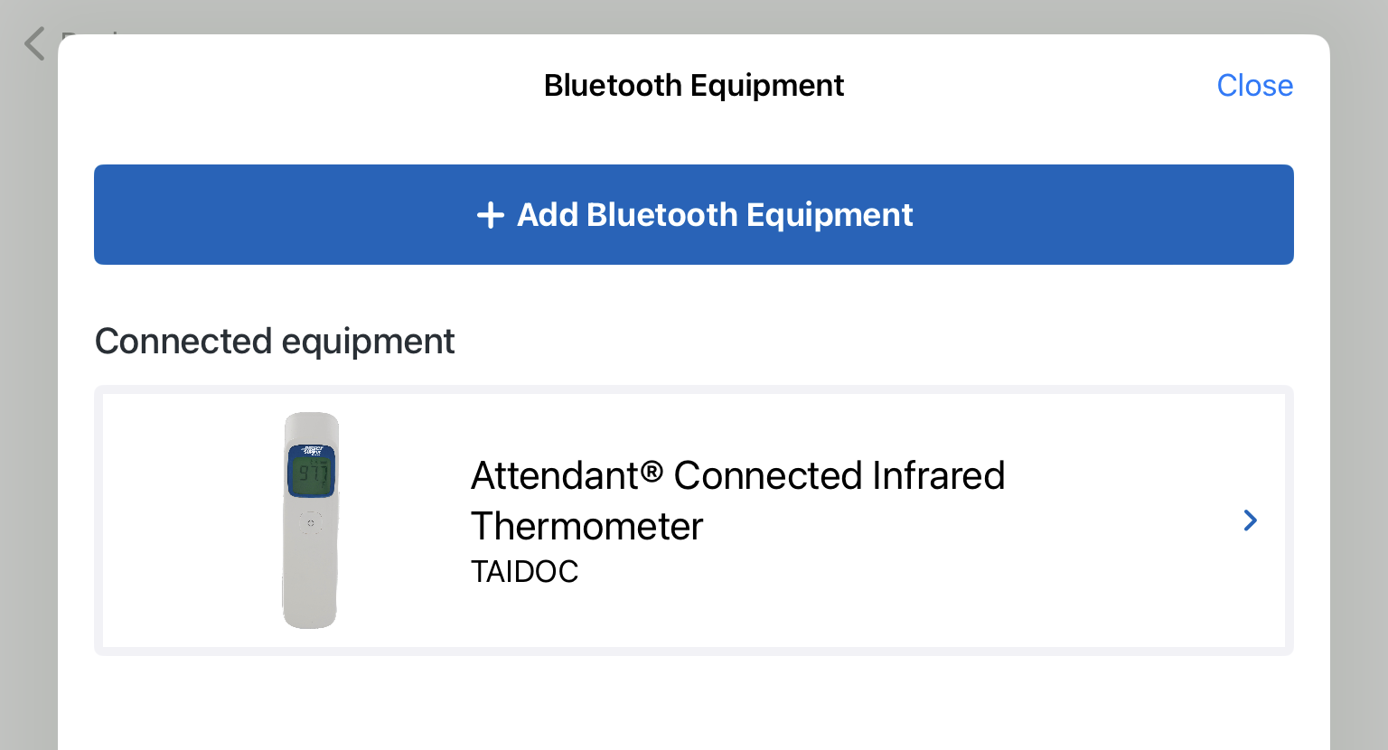The width and height of the screenshot is (1388, 750).
Task: Open the infrared thermometer product thumbnail
Action: pos(311,520)
